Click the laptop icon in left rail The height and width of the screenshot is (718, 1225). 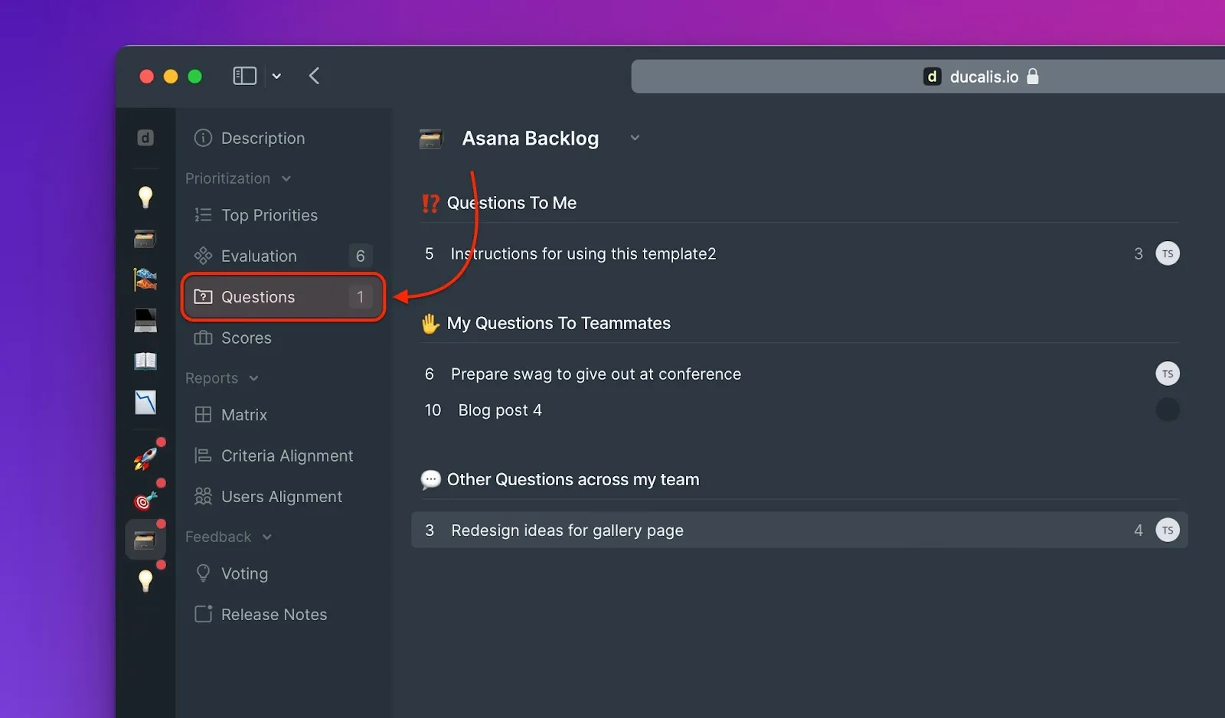click(145, 320)
